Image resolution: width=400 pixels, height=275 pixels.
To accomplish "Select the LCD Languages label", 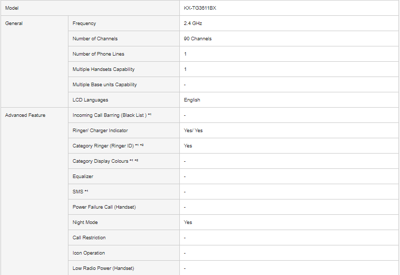I will [x=90, y=100].
